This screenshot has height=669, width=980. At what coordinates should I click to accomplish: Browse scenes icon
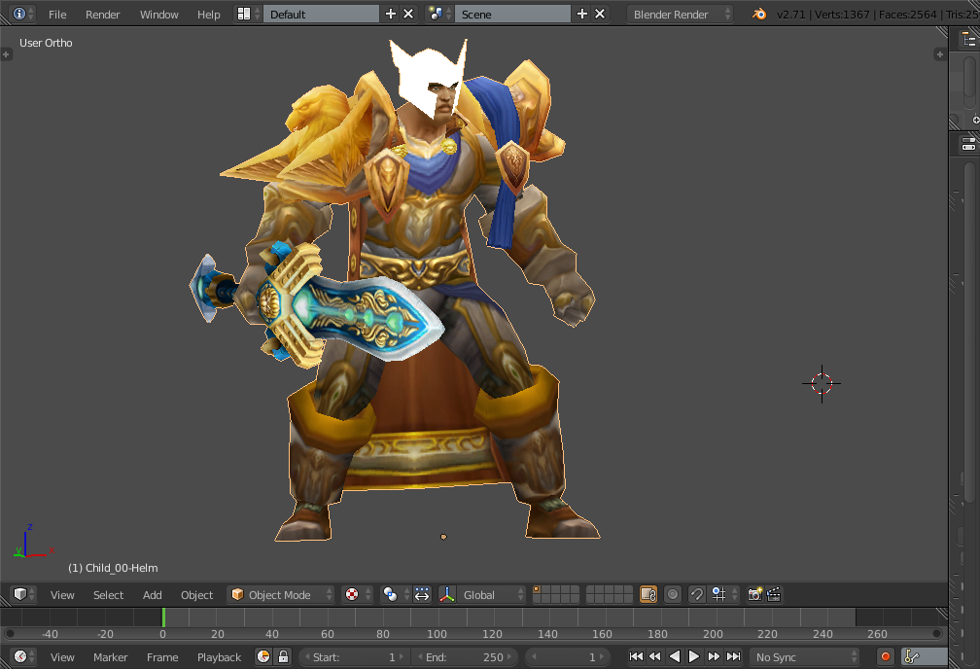439,14
